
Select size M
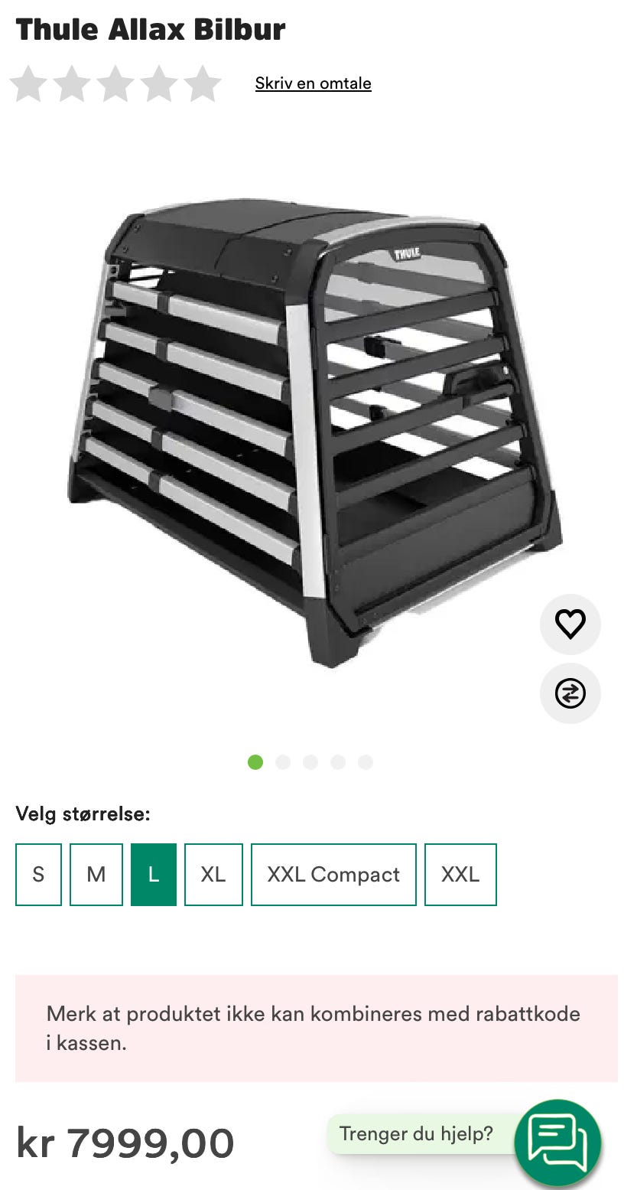point(96,875)
